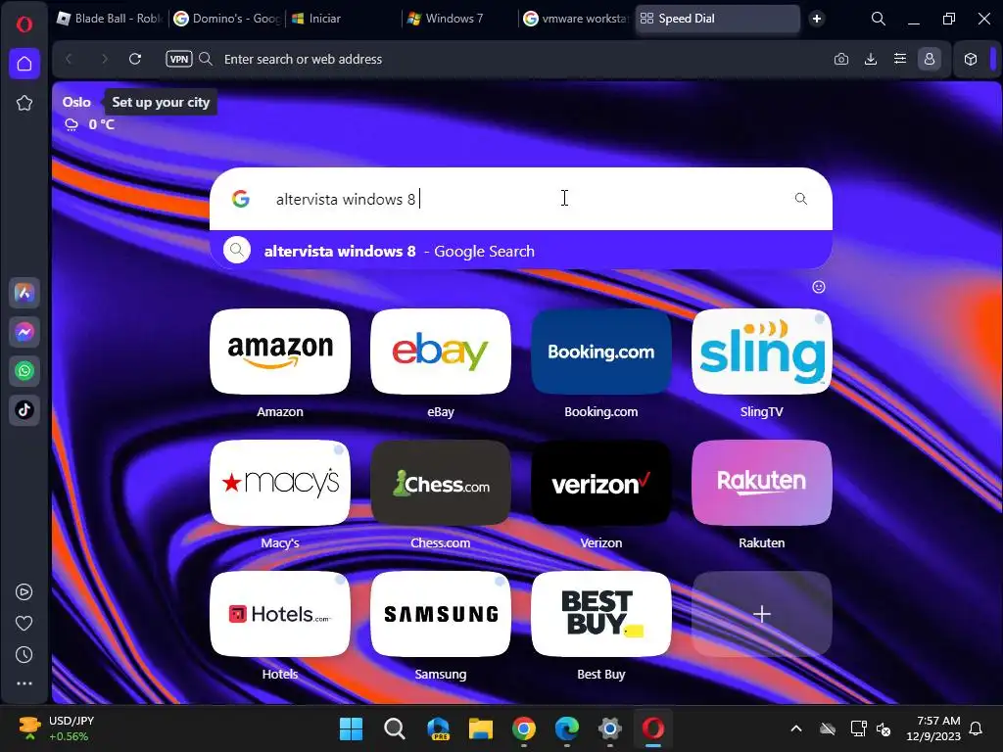Open the downloads icon in toolbar
Viewport: 1003px width, 752px height.
tap(871, 59)
